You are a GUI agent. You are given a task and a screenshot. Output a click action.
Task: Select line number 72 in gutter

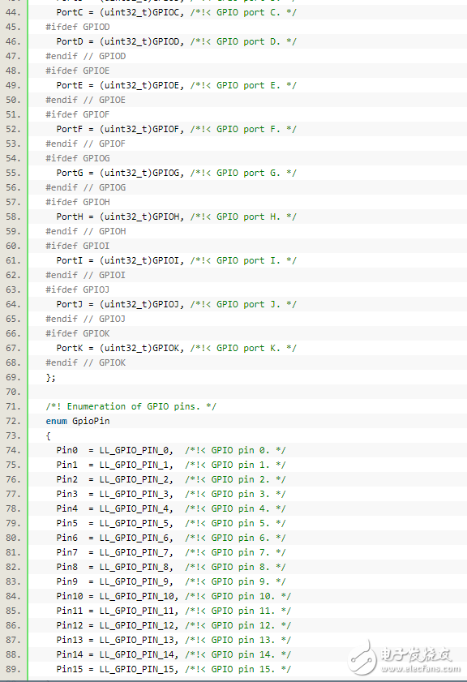point(13,421)
